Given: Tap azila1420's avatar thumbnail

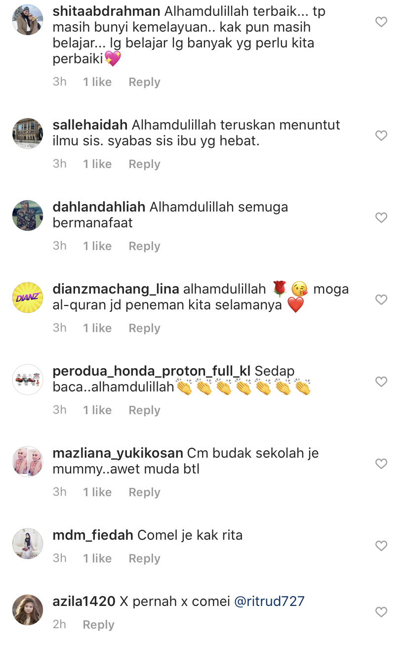Looking at the screenshot, I should 28,610.
